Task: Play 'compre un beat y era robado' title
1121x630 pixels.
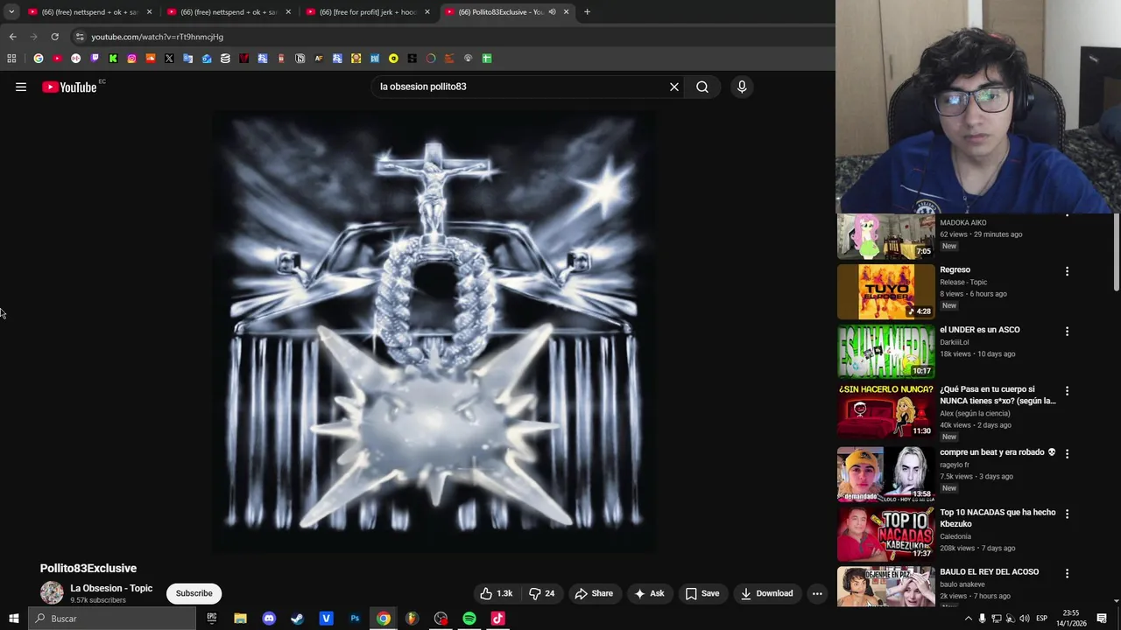Action: tap(998, 452)
